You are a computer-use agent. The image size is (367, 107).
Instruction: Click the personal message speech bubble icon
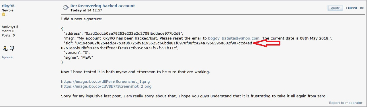[12, 48]
